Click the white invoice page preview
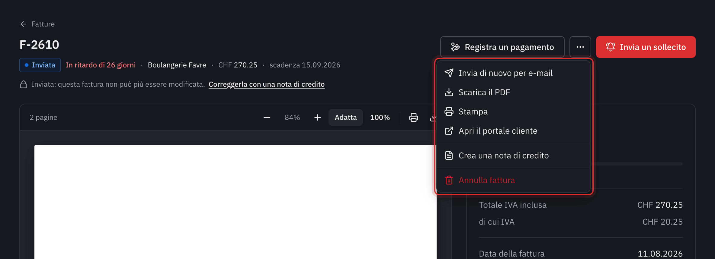The height and width of the screenshot is (259, 715). pos(236,202)
